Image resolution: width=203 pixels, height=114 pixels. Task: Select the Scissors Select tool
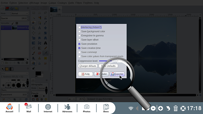(x=46, y=18)
